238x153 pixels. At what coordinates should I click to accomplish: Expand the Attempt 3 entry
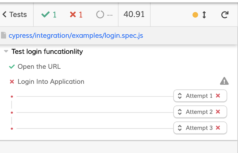pyautogui.click(x=200, y=128)
